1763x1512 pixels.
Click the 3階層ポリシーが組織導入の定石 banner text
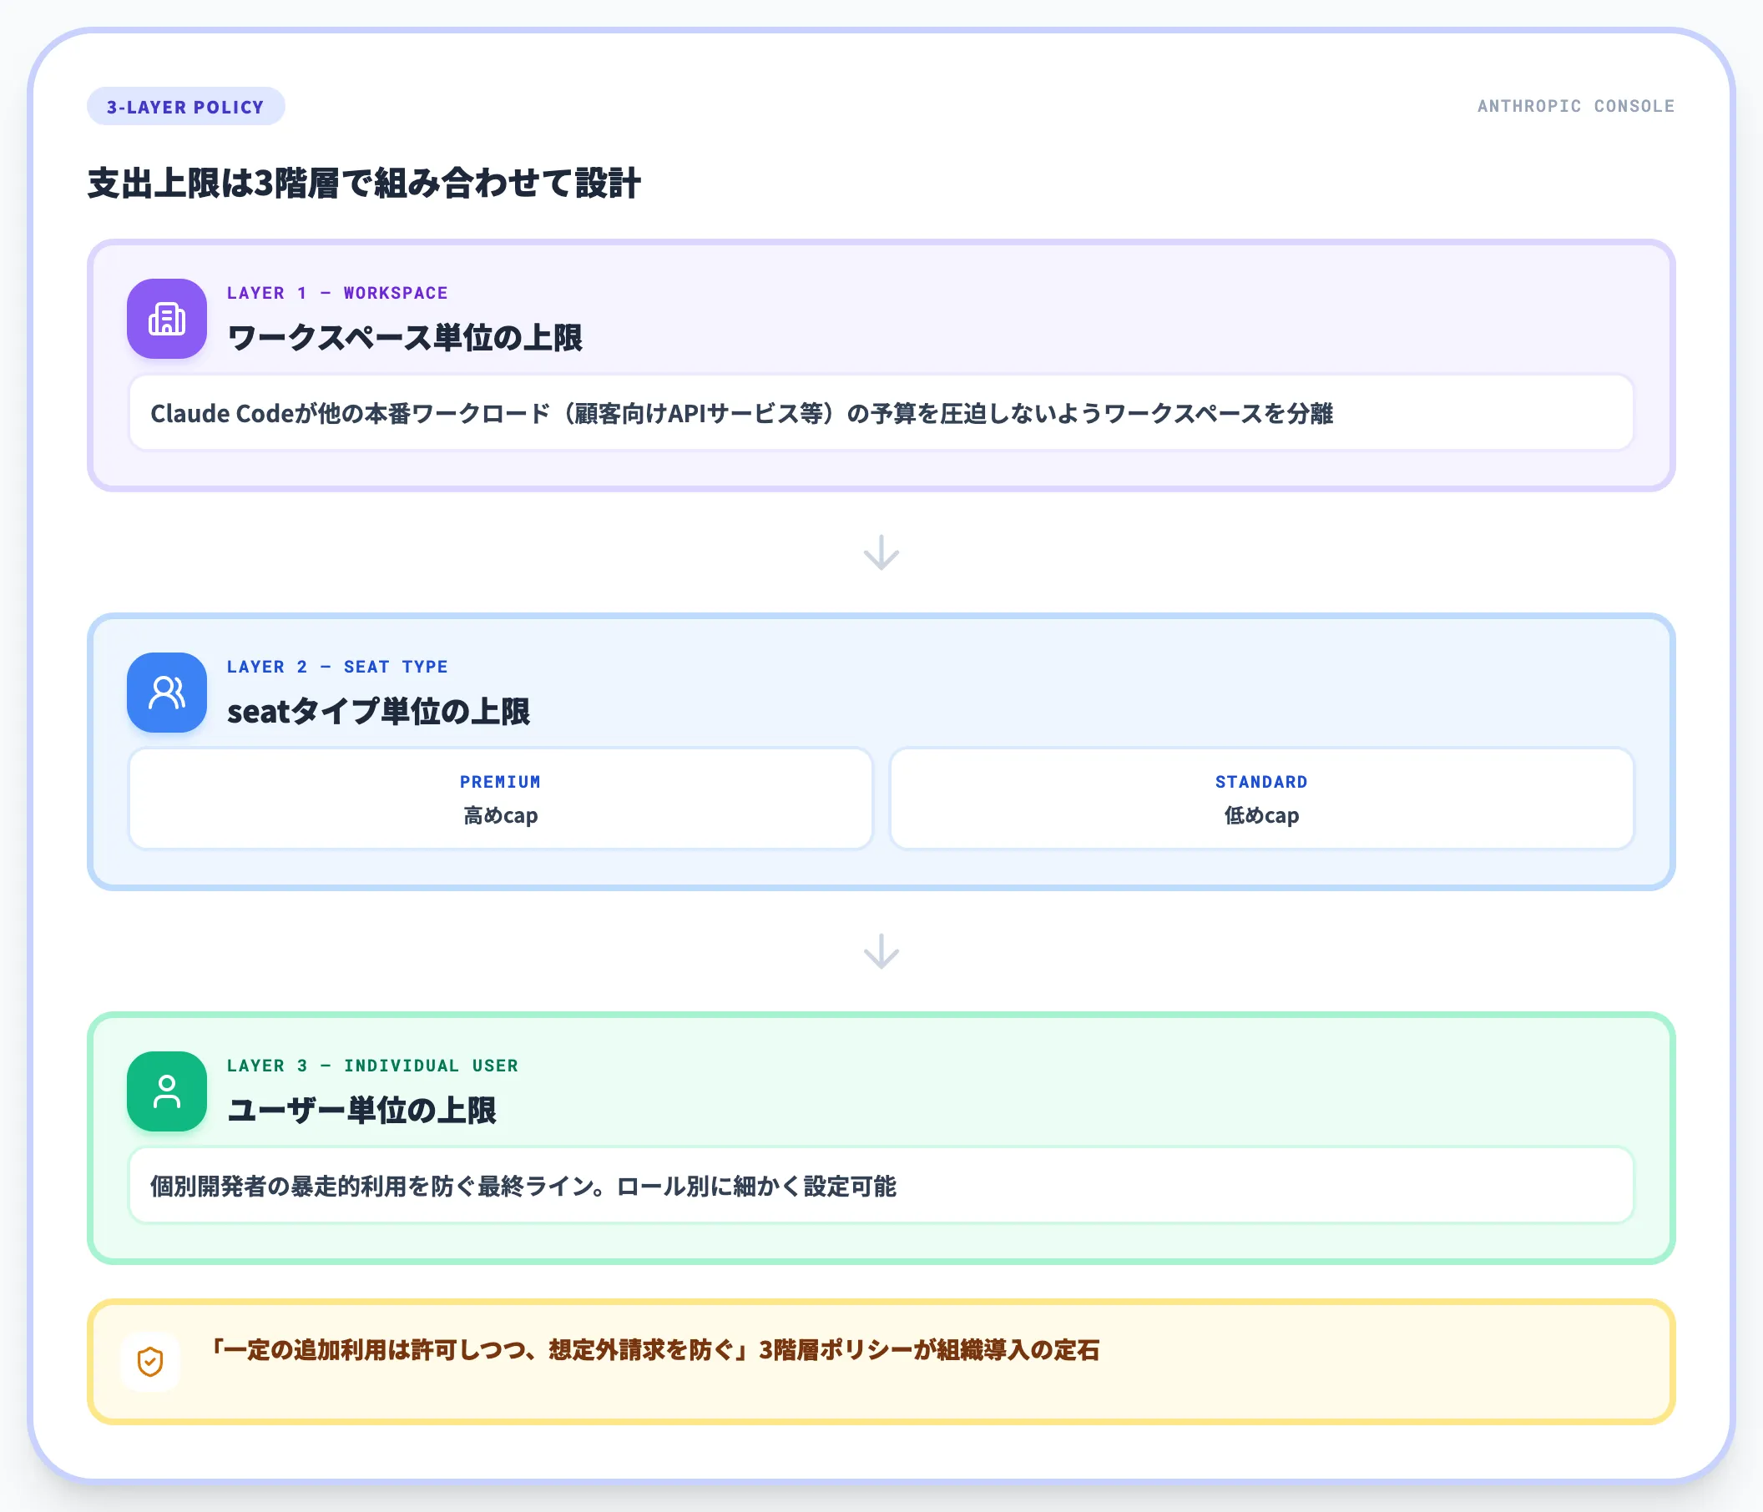(x=654, y=1349)
